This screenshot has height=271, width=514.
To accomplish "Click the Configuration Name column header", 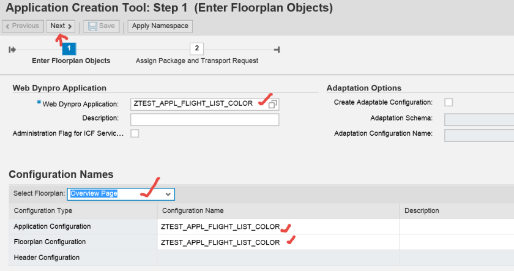I will coord(278,210).
